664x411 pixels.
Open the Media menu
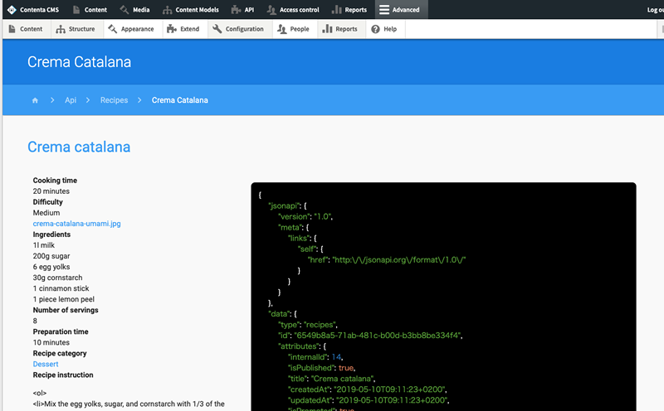point(135,10)
